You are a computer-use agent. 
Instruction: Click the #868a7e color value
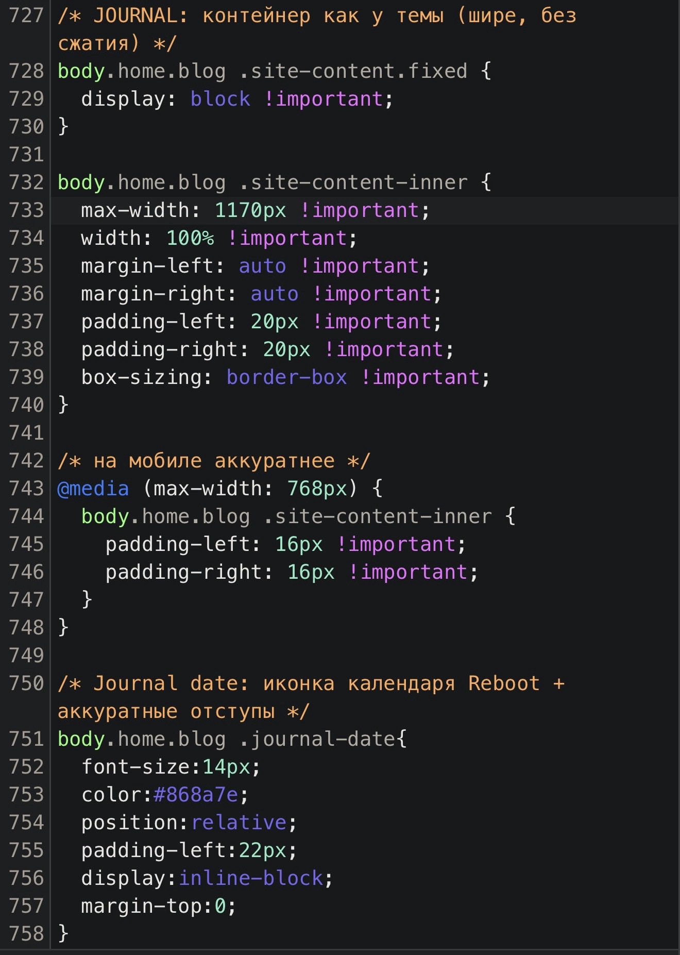pos(196,795)
